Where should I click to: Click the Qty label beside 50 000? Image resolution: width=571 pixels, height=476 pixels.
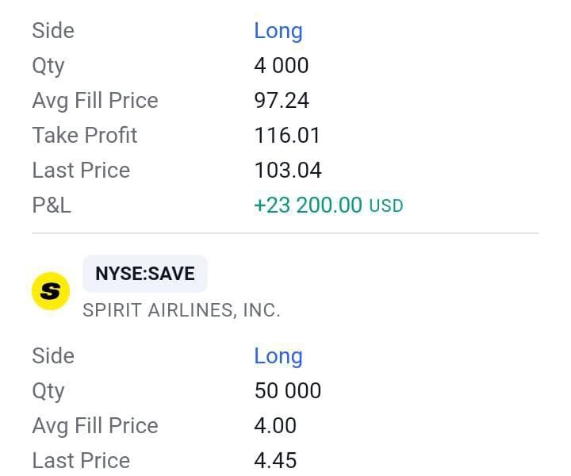pyautogui.click(x=48, y=391)
